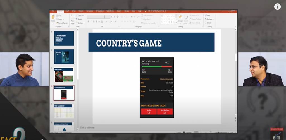This screenshot has height=140, width=286.
Task: Apply Bold formatting
Action: click(x=88, y=22)
